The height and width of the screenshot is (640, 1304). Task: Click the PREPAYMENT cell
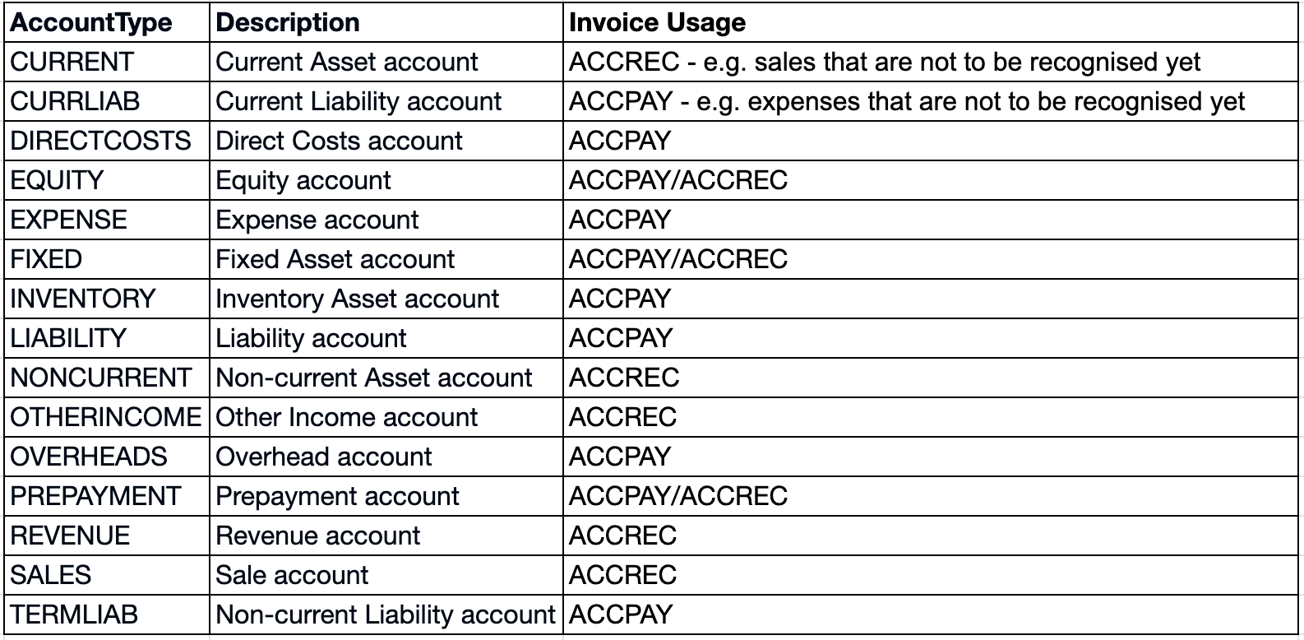[95, 496]
